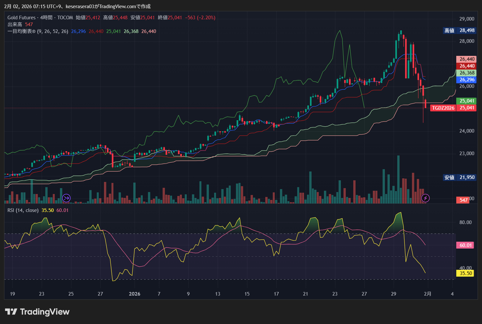Click the pink 26,440 price axis tag
Screen dimensions: 482x324
[466, 59]
